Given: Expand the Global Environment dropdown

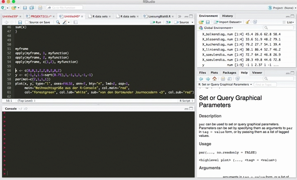Looking at the screenshot, I should (x=219, y=28).
